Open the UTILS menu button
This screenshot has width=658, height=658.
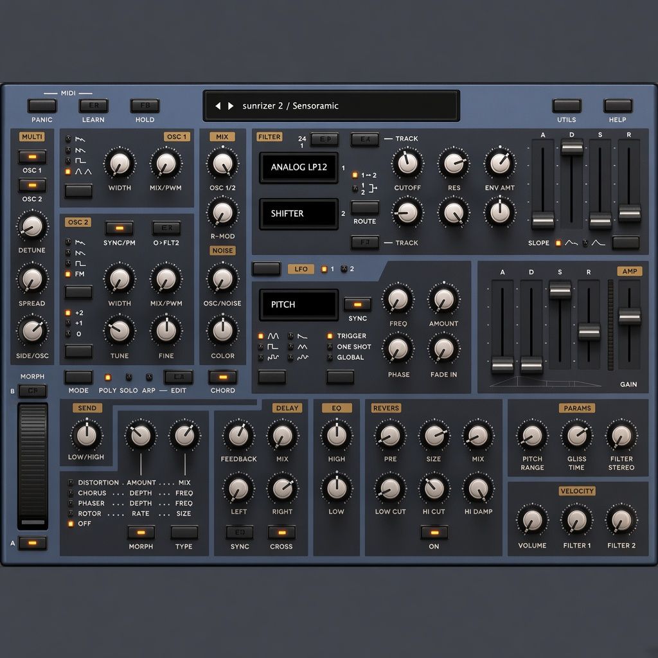click(567, 106)
